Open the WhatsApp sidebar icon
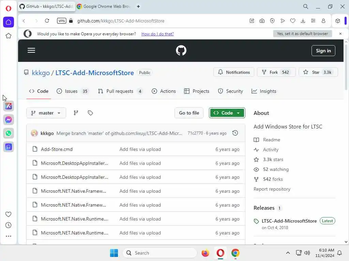 point(9,133)
